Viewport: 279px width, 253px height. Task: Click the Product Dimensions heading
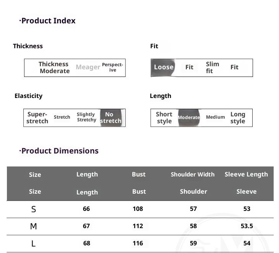(60, 151)
